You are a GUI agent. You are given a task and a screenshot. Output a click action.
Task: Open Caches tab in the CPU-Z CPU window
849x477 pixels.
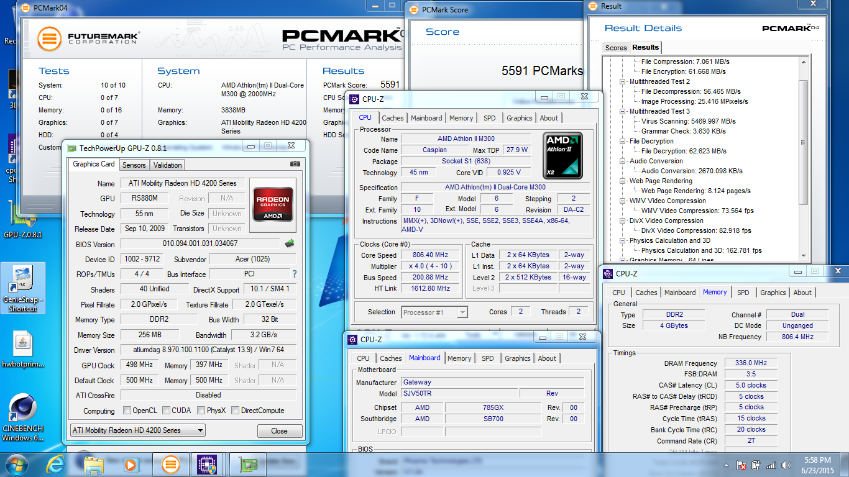point(393,118)
